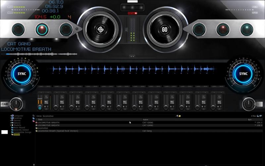Enable BEAT SYNC on last sampler slot
The image size is (265, 166).
(x=219, y=102)
